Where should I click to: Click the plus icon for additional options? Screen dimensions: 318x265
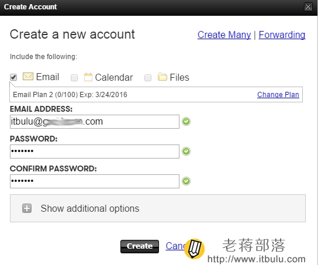[27, 208]
